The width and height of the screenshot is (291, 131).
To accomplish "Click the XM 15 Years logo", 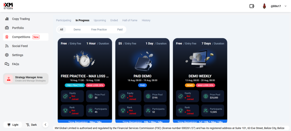I will 8,6.
